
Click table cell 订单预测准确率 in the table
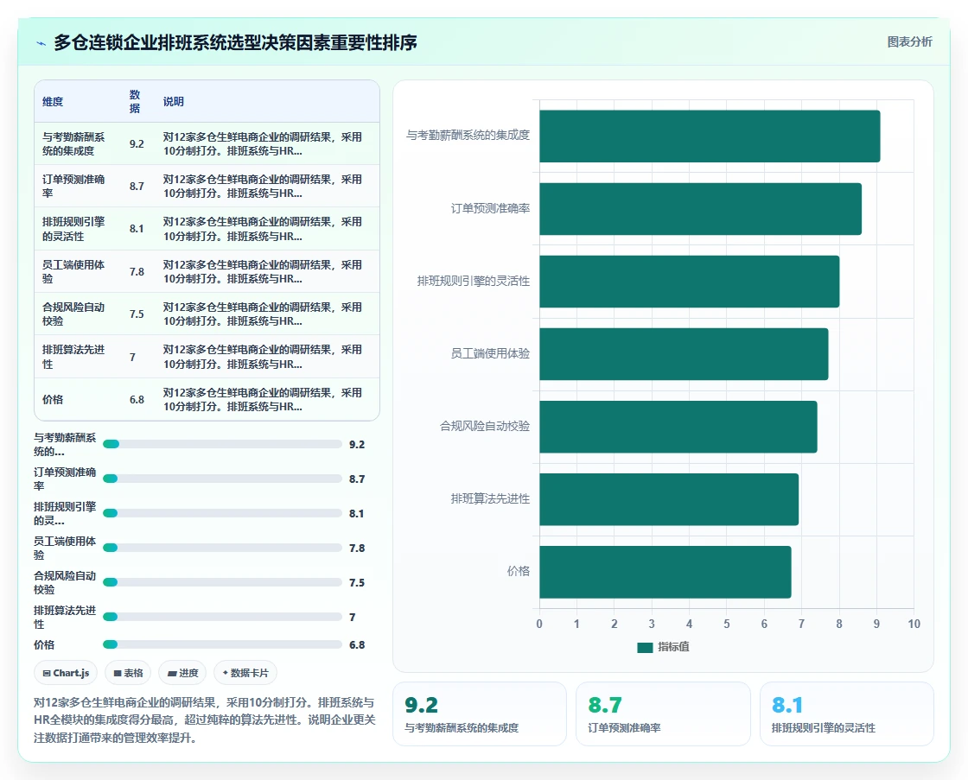point(73,187)
